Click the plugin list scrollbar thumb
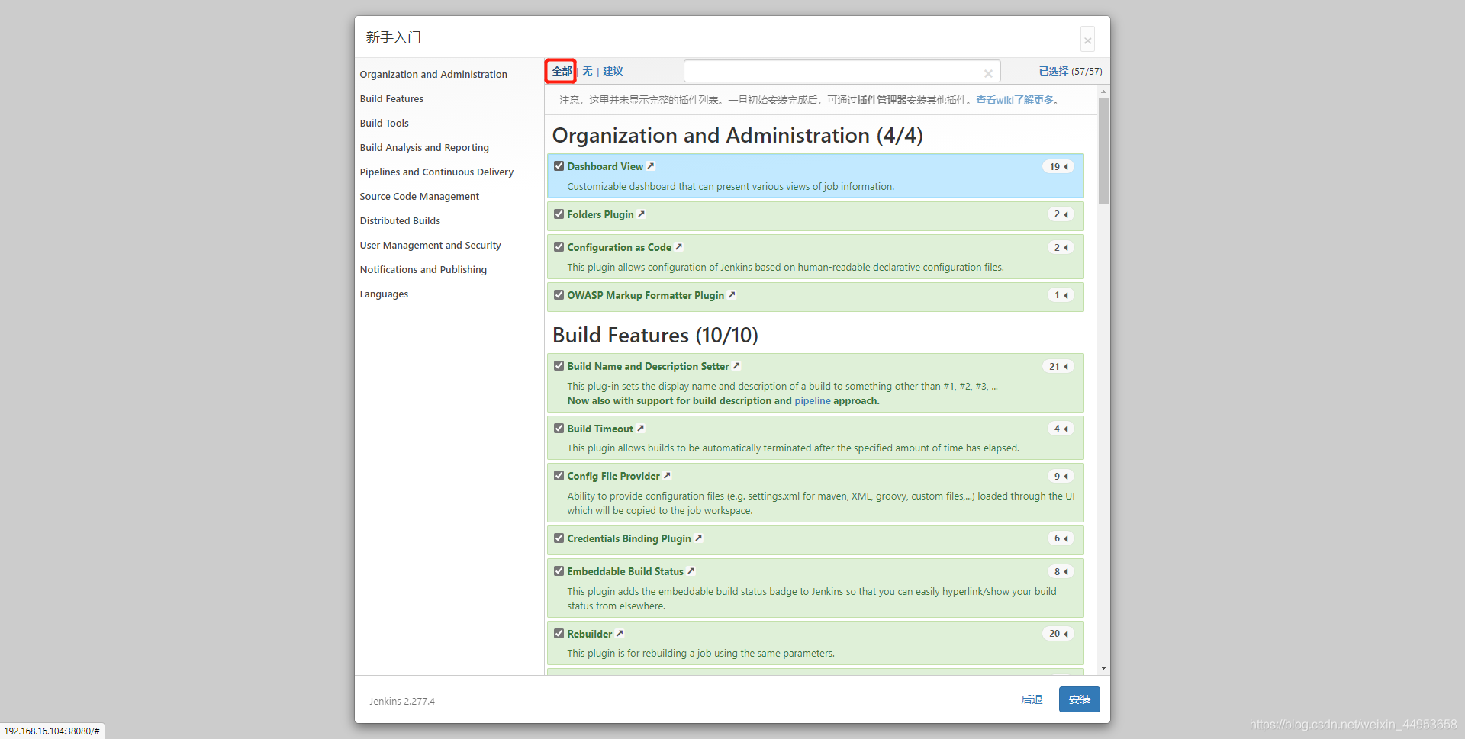This screenshot has width=1465, height=739. 1103,150
